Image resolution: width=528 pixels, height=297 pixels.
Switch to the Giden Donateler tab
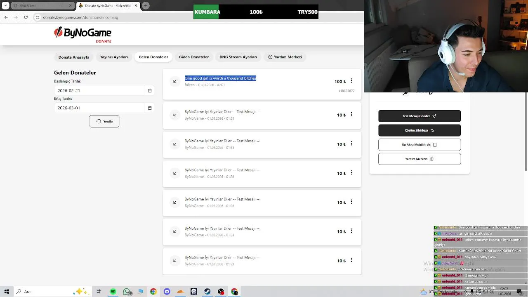pos(194,57)
